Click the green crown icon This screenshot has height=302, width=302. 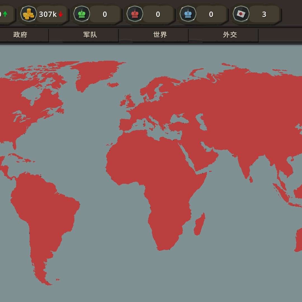coord(82,14)
